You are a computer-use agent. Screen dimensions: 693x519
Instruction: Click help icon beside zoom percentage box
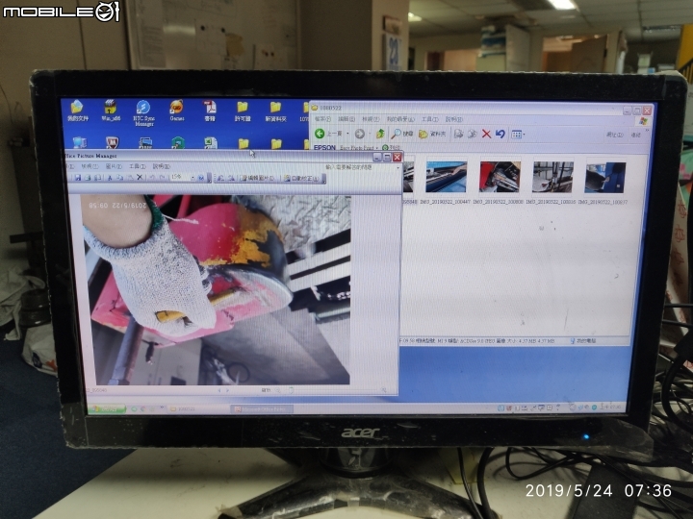tap(201, 178)
